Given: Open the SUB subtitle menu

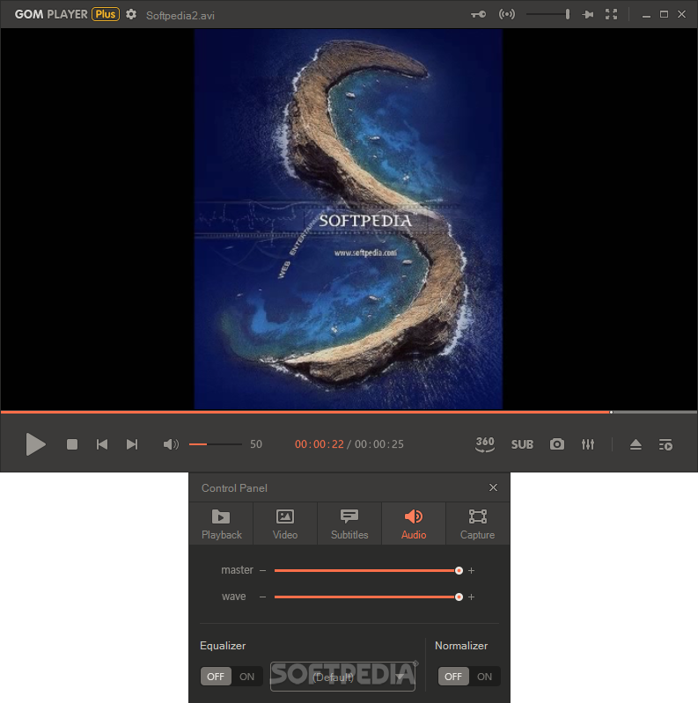Looking at the screenshot, I should point(522,444).
